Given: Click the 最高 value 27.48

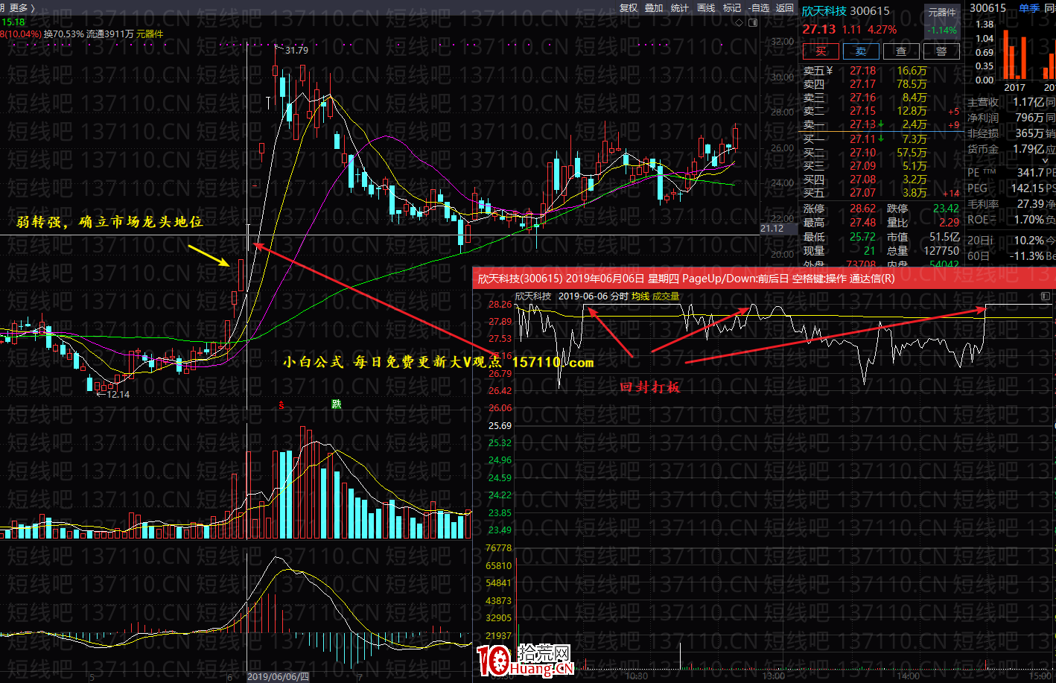Looking at the screenshot, I should [x=862, y=223].
